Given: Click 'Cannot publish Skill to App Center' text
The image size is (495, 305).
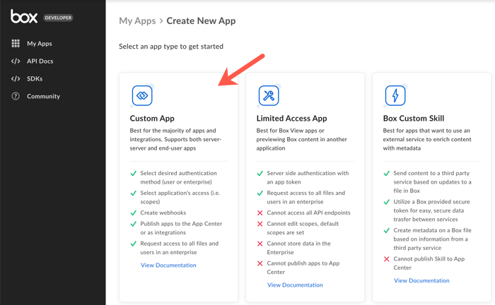Looking at the screenshot, I should tap(429, 263).
